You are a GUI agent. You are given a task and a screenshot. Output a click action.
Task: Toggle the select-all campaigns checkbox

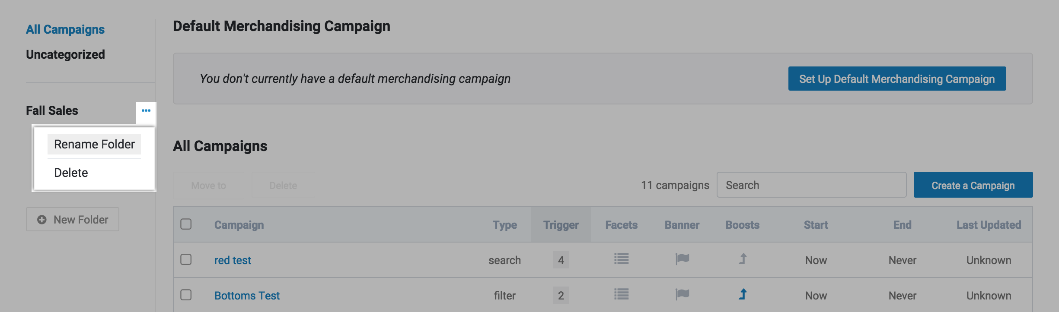click(186, 224)
